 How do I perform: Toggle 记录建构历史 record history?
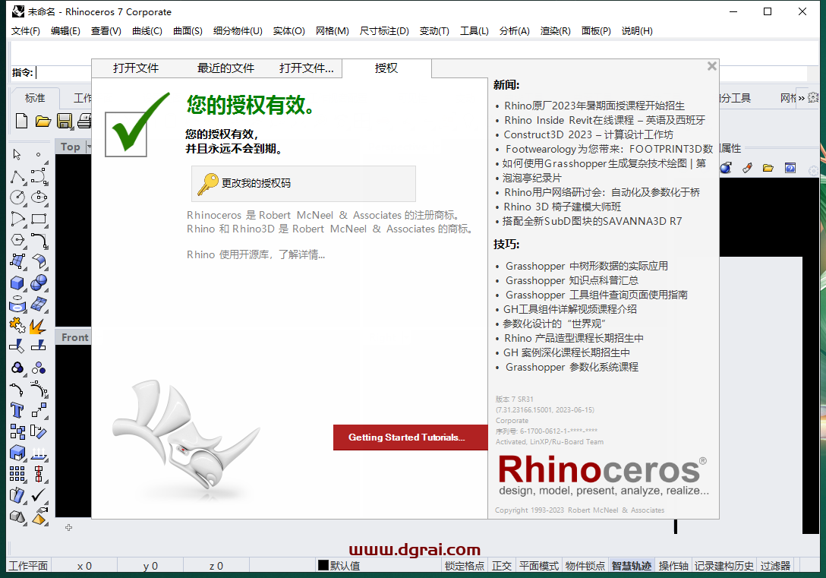[724, 565]
